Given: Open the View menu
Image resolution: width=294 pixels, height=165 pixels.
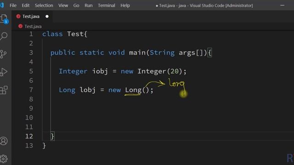Looking at the screenshot, I should coord(63,5).
